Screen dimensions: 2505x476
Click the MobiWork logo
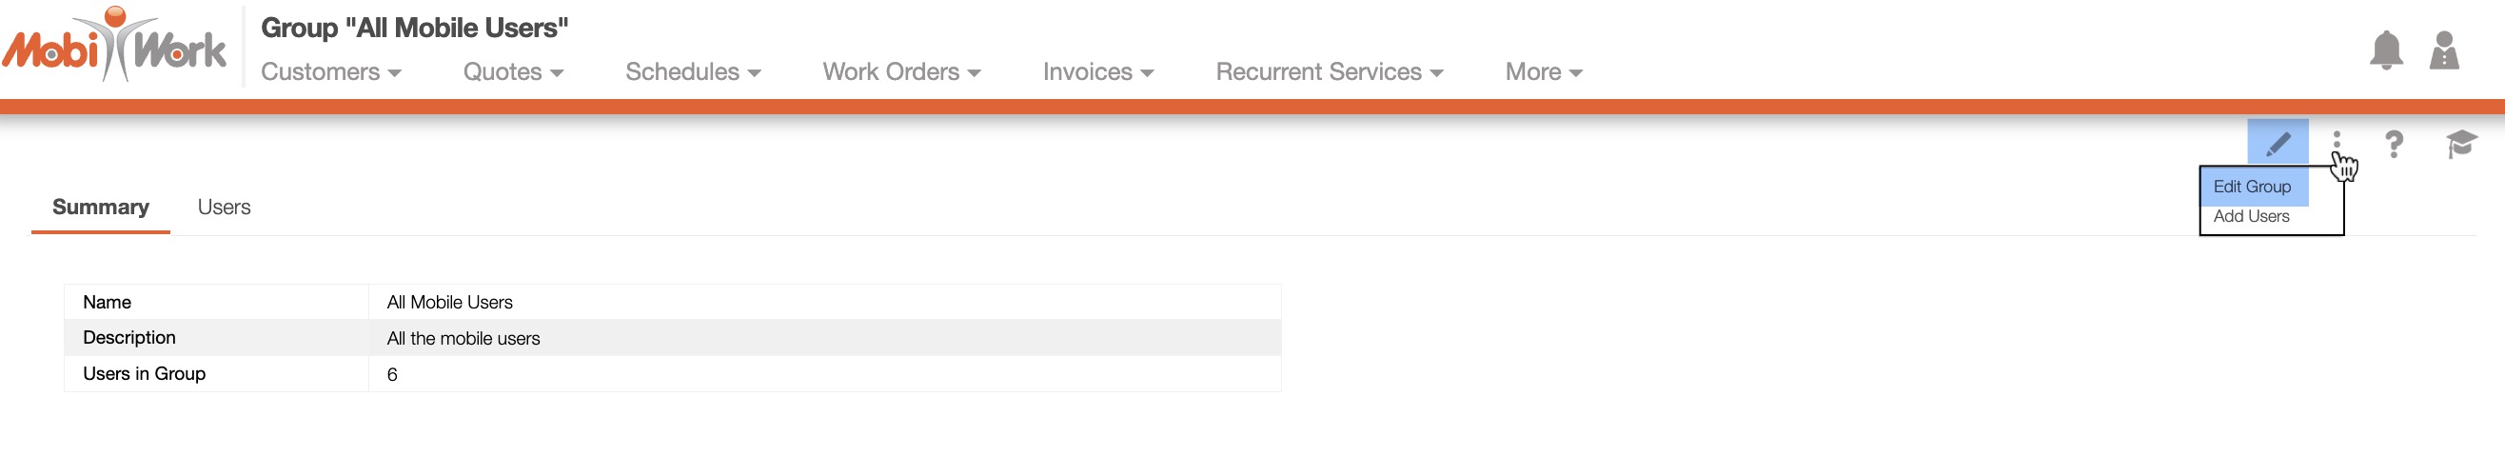point(114,46)
